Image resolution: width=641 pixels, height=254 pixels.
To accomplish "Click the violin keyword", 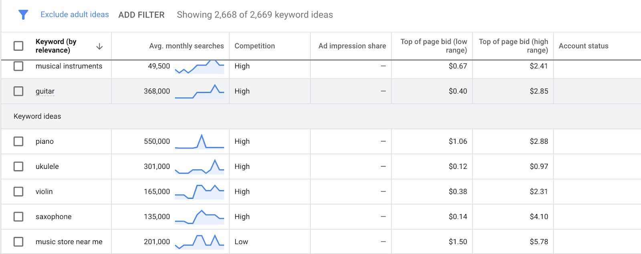I will coord(44,192).
